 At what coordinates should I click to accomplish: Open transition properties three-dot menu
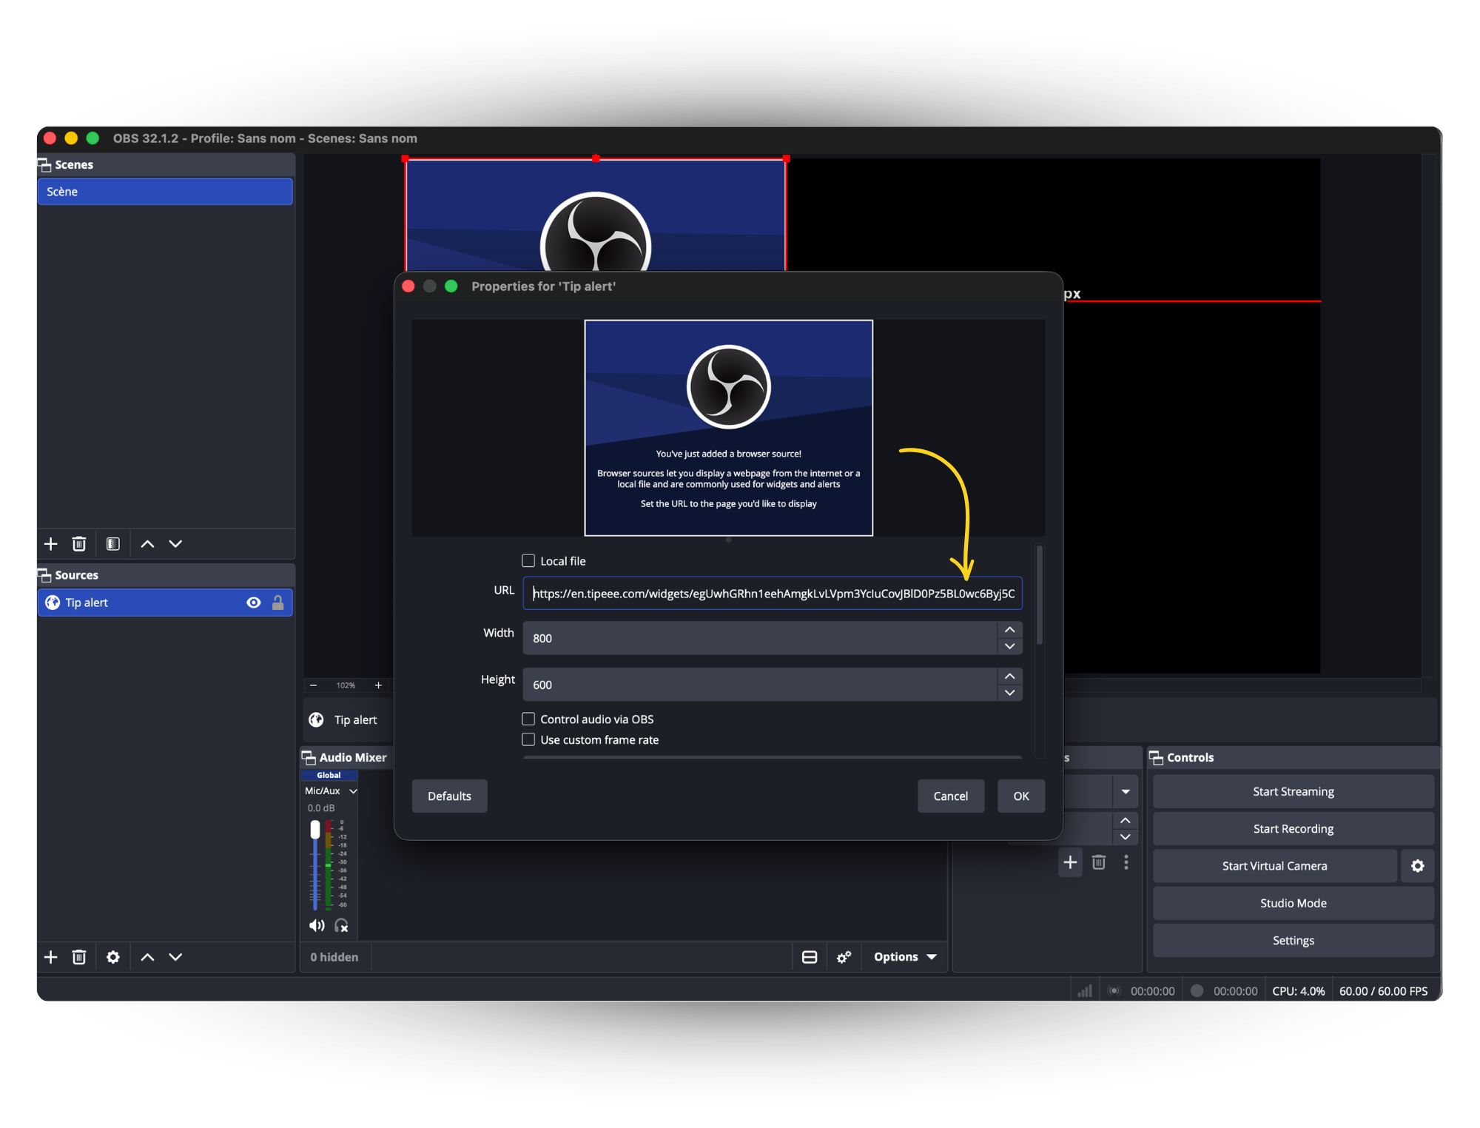1126,862
